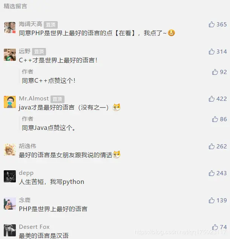Tap thumbs-up on 念鹿's PHP comment

point(212,200)
